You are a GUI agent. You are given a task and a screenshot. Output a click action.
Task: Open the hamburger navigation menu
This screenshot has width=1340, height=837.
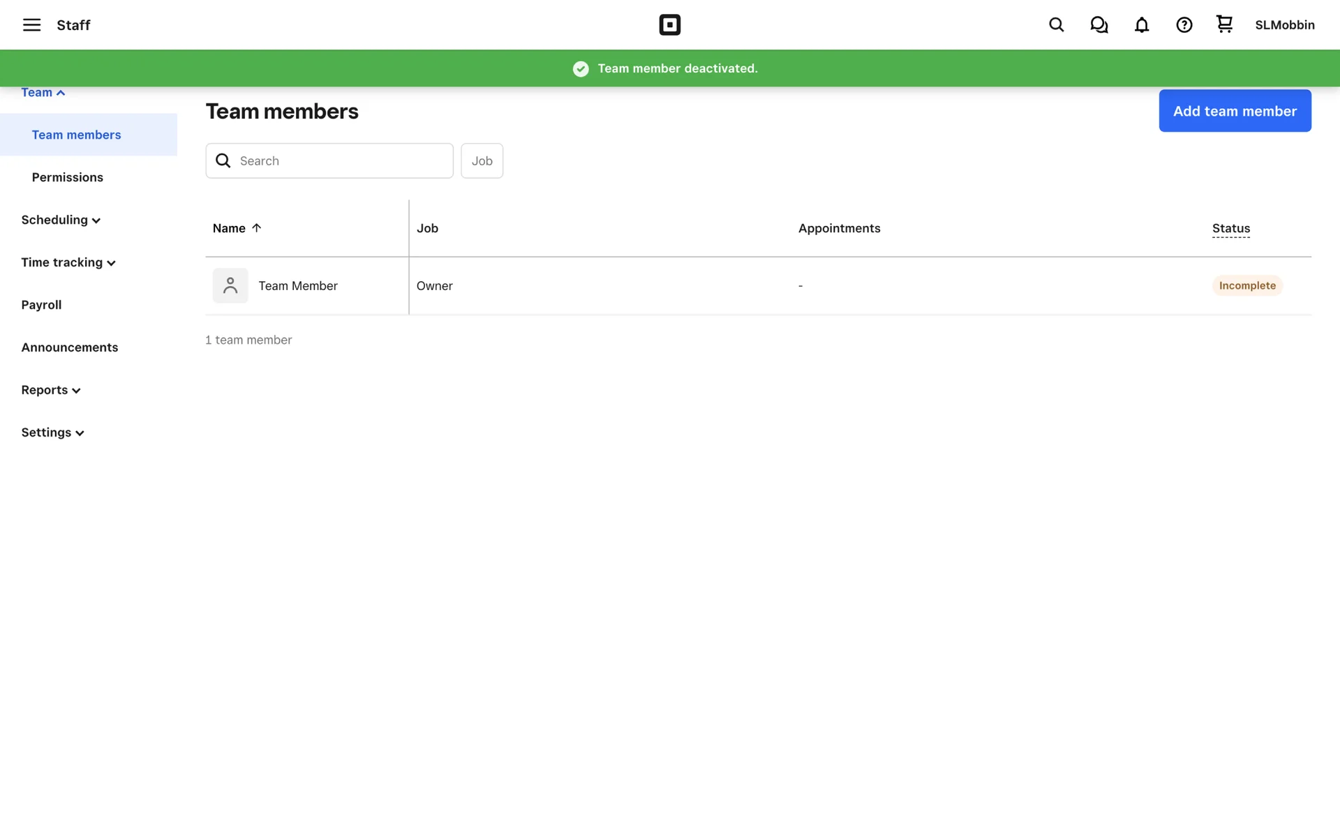(x=31, y=25)
